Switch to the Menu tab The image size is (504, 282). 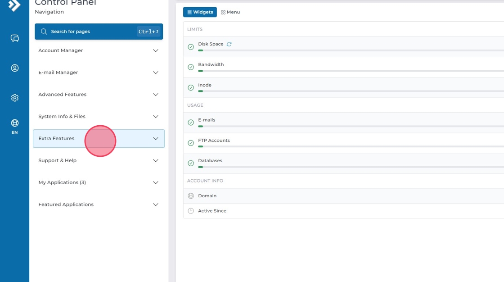tap(230, 12)
